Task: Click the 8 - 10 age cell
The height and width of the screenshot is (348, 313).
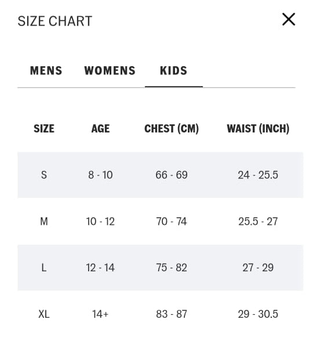Action: tap(100, 175)
